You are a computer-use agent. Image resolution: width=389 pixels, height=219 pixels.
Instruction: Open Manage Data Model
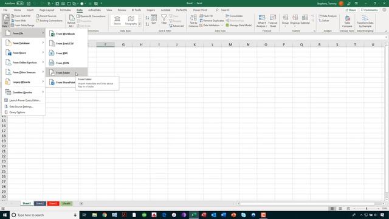pyautogui.click(x=238, y=26)
